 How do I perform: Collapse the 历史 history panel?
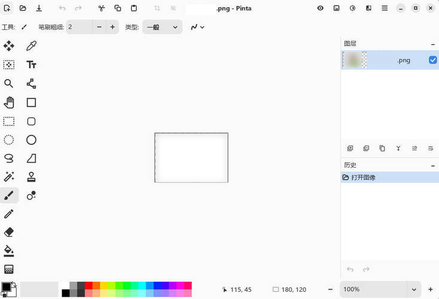[x=432, y=165]
